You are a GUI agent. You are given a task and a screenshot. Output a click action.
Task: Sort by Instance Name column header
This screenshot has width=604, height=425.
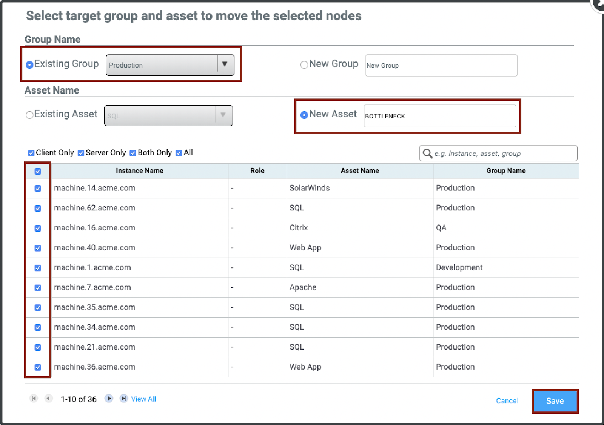click(139, 171)
